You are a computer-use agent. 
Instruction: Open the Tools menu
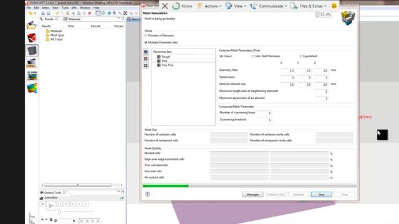[x=65, y=7]
